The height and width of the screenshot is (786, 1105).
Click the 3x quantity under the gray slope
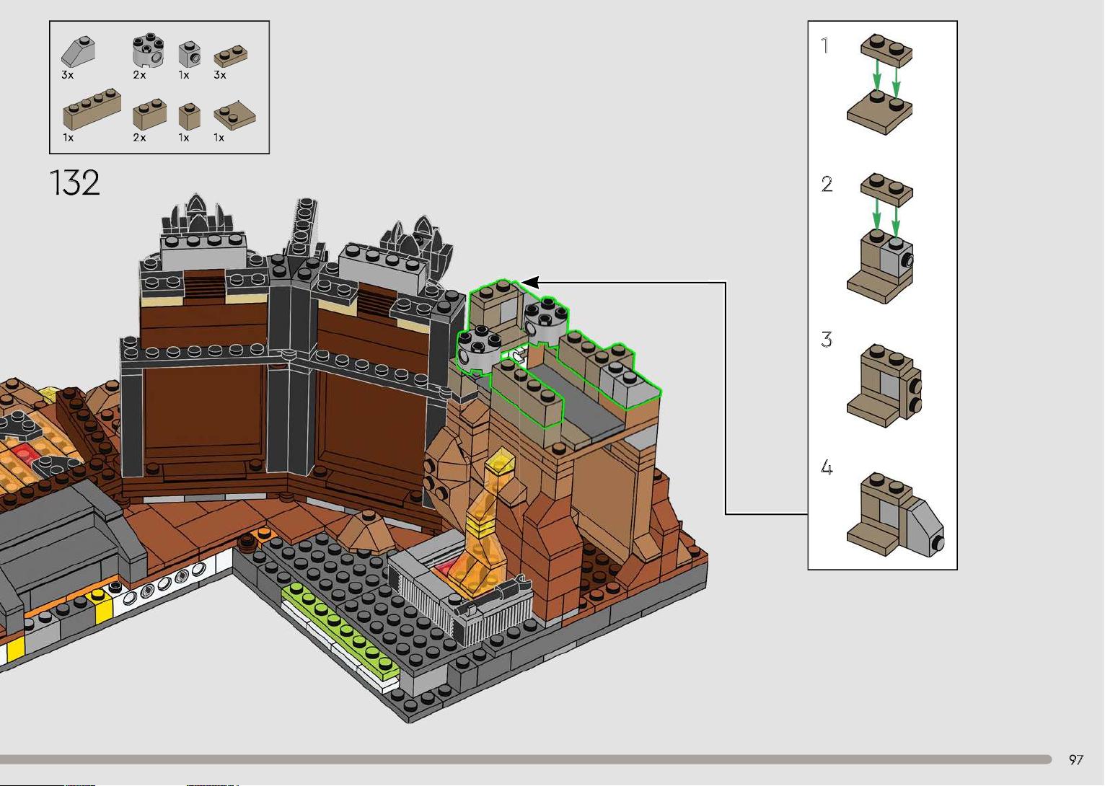[x=68, y=75]
